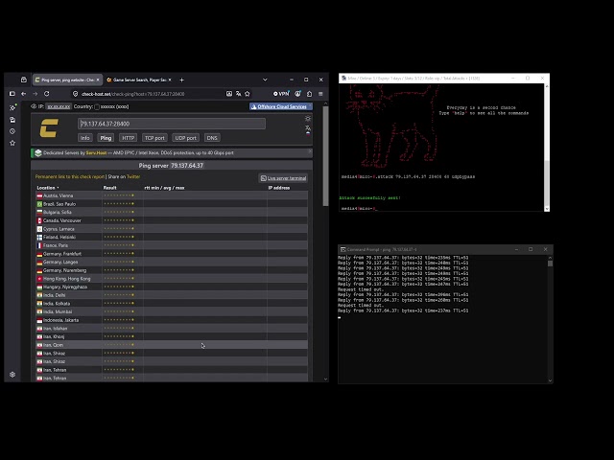
Task: Open a new browser tab
Action: (x=181, y=80)
